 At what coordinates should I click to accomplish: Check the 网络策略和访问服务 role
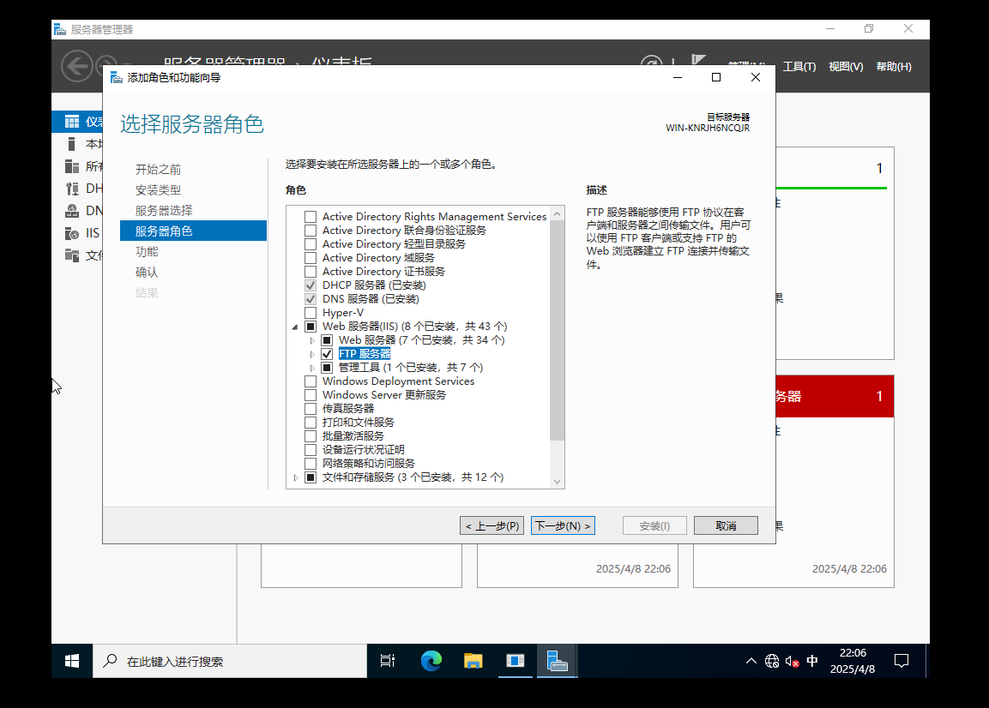pos(311,464)
